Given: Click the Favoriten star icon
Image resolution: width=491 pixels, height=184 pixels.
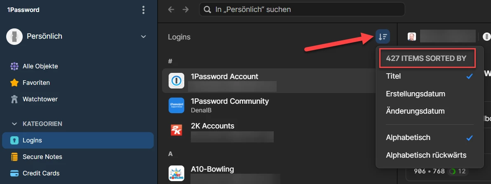Looking at the screenshot, I should click(x=14, y=83).
